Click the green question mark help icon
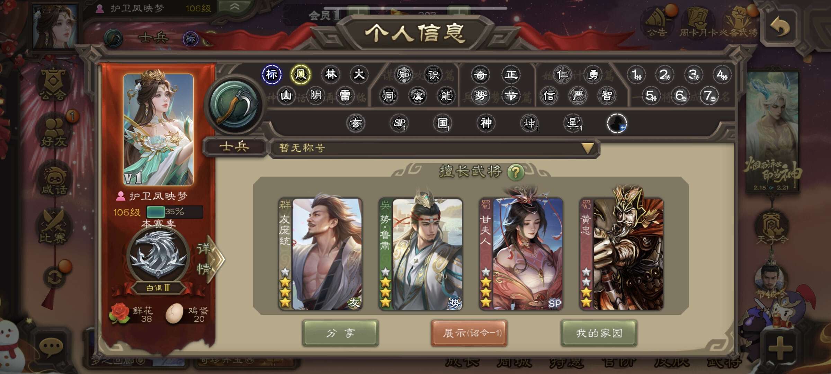This screenshot has width=831, height=374. (x=516, y=172)
